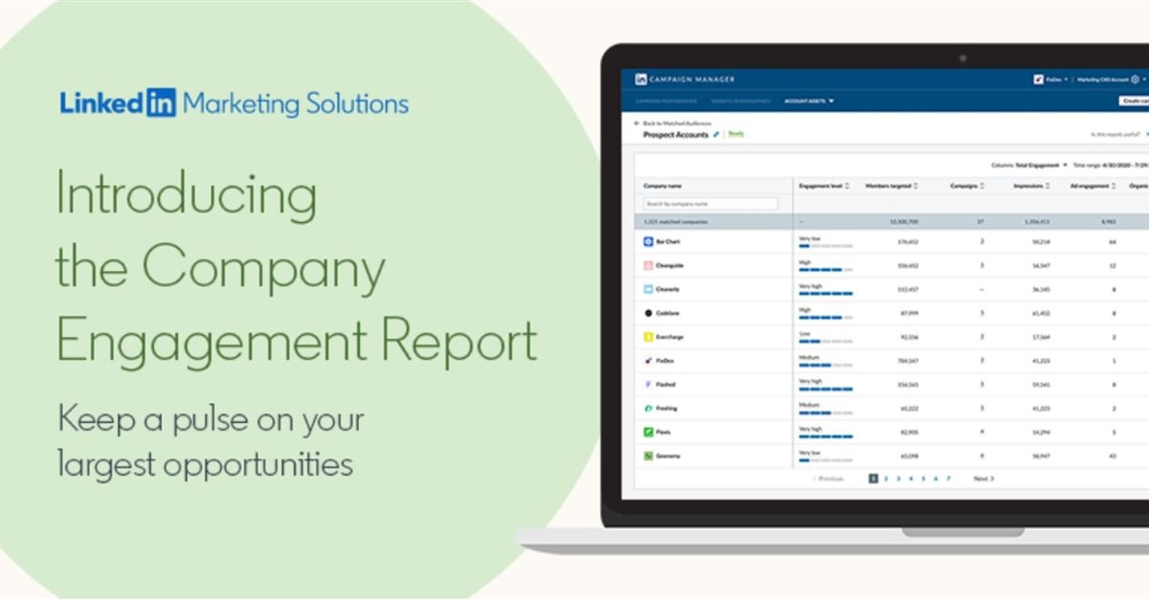The width and height of the screenshot is (1149, 601).
Task: Go to page 3 of companies
Action: coord(898,479)
